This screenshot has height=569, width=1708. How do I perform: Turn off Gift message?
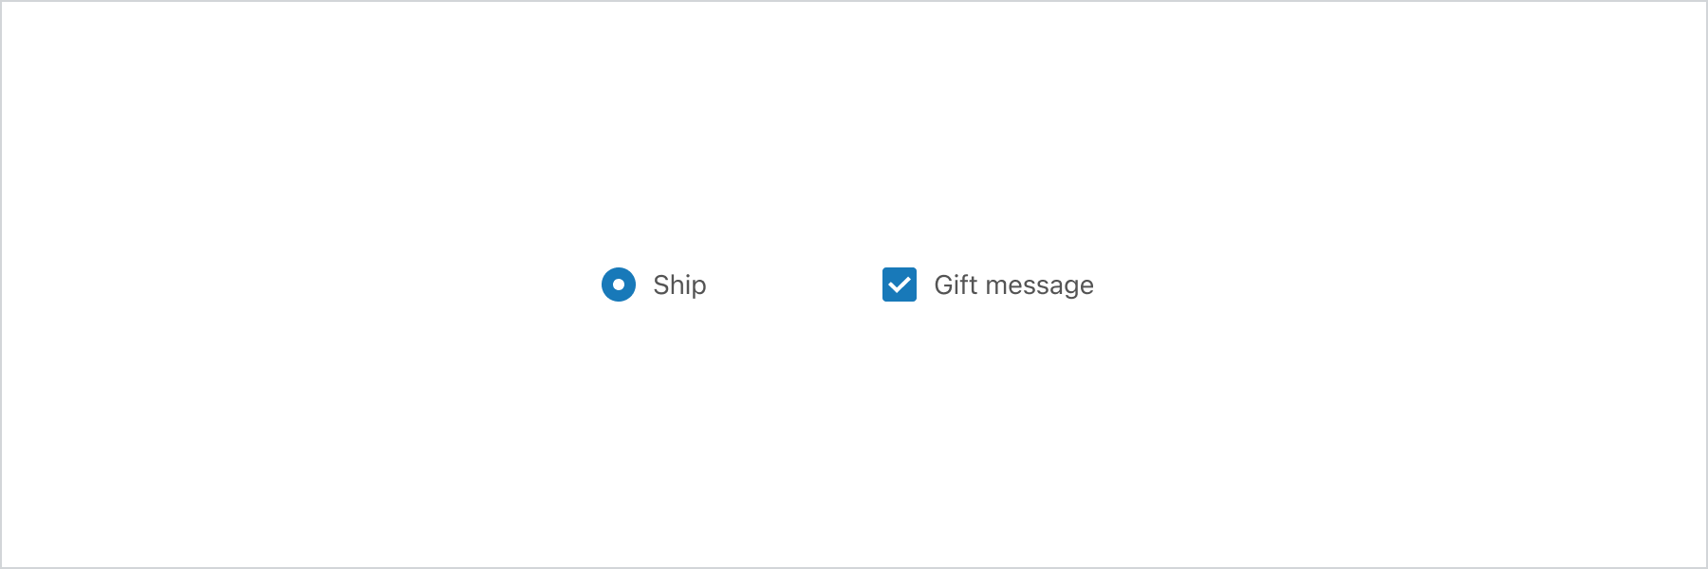click(x=900, y=284)
